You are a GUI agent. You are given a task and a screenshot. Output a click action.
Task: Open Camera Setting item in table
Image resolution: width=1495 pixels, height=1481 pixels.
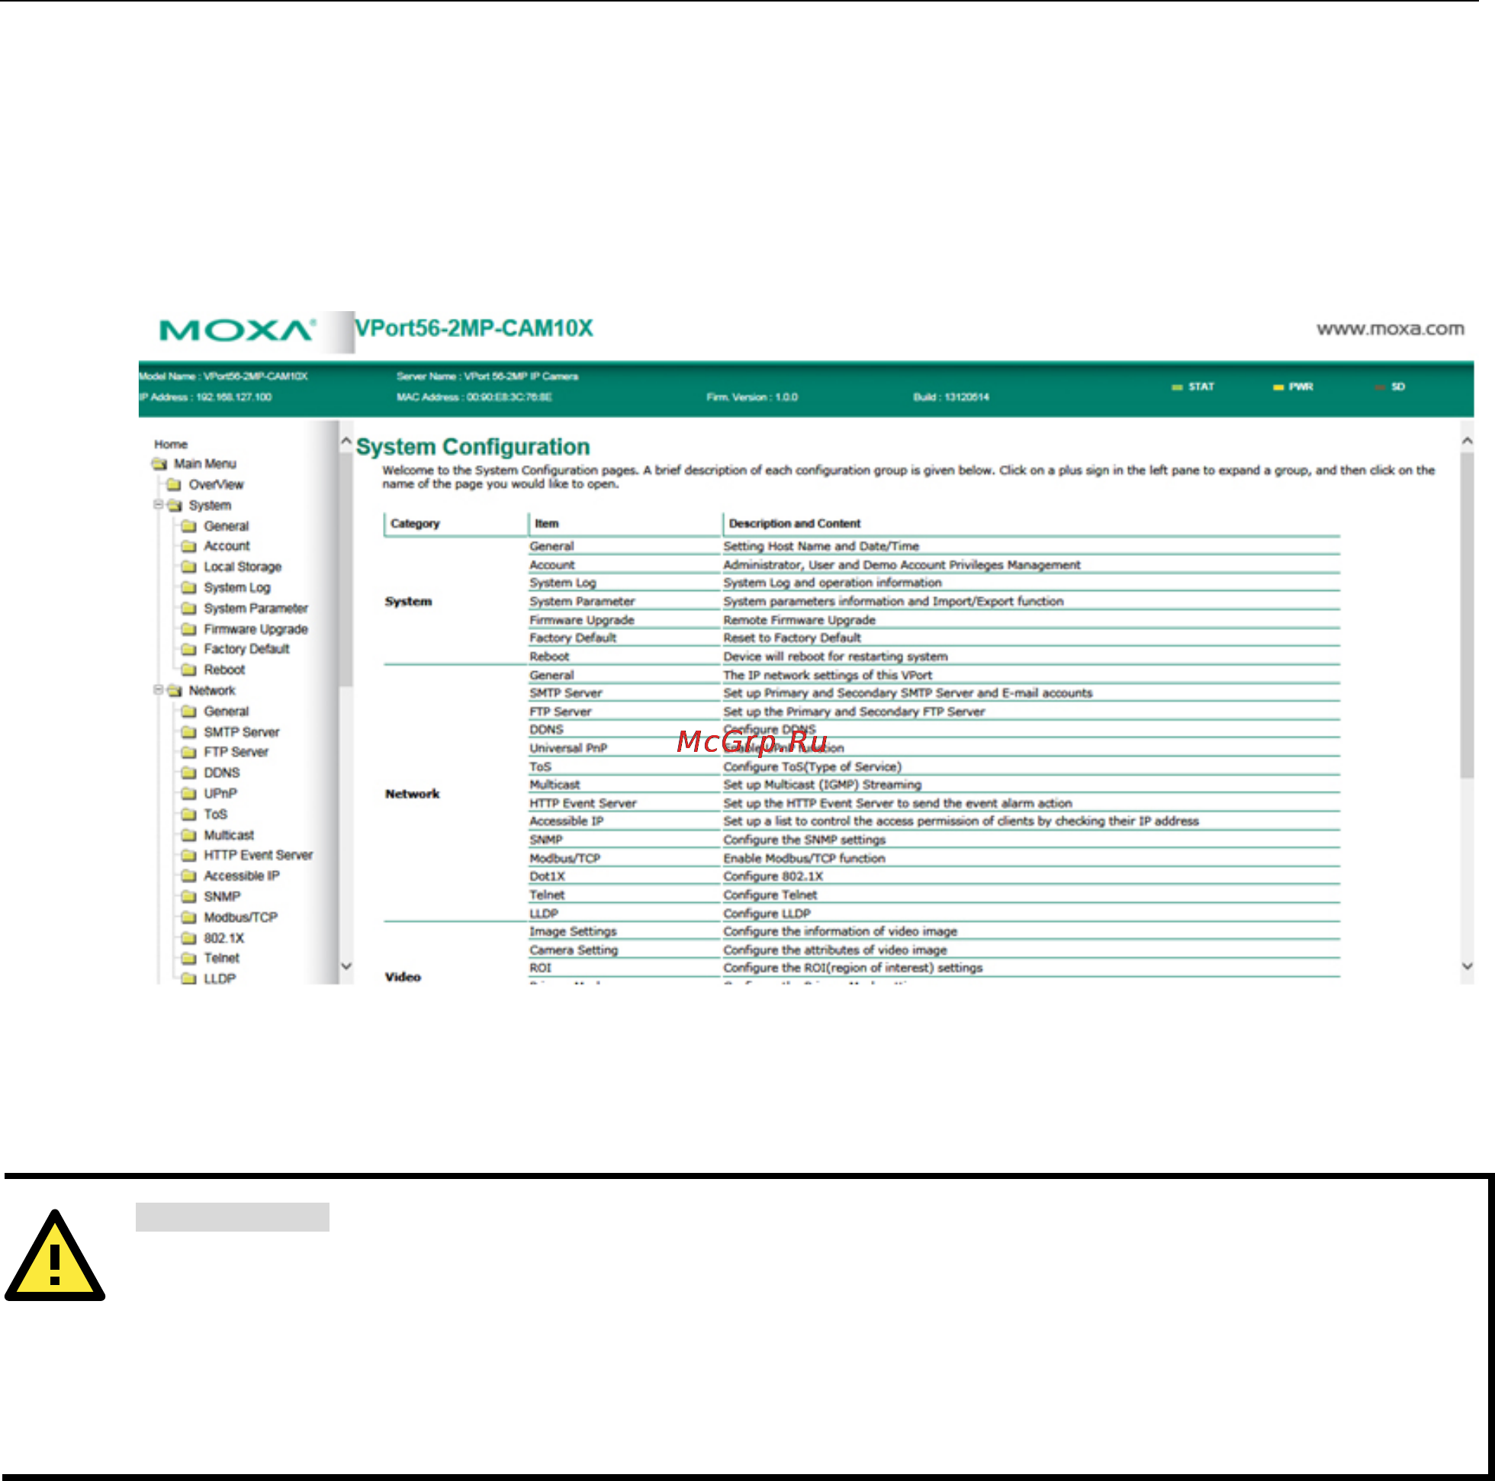tap(574, 949)
